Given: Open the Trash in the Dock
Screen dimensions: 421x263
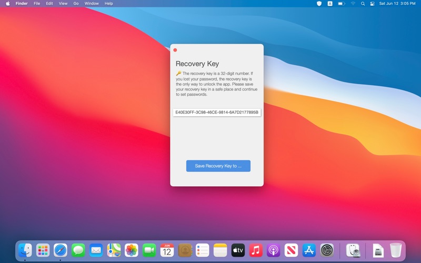Looking at the screenshot, I should 396,250.
